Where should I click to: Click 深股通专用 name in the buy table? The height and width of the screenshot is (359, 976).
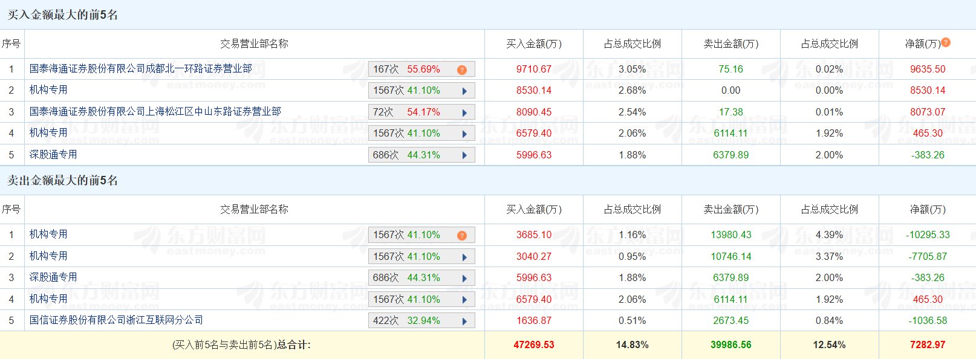coord(53,155)
